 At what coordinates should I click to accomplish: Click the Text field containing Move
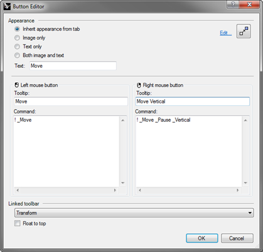coord(73,66)
